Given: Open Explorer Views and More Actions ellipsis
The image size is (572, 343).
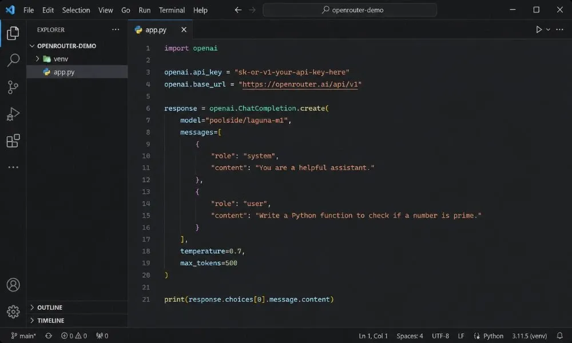Looking at the screenshot, I should pyautogui.click(x=116, y=30).
